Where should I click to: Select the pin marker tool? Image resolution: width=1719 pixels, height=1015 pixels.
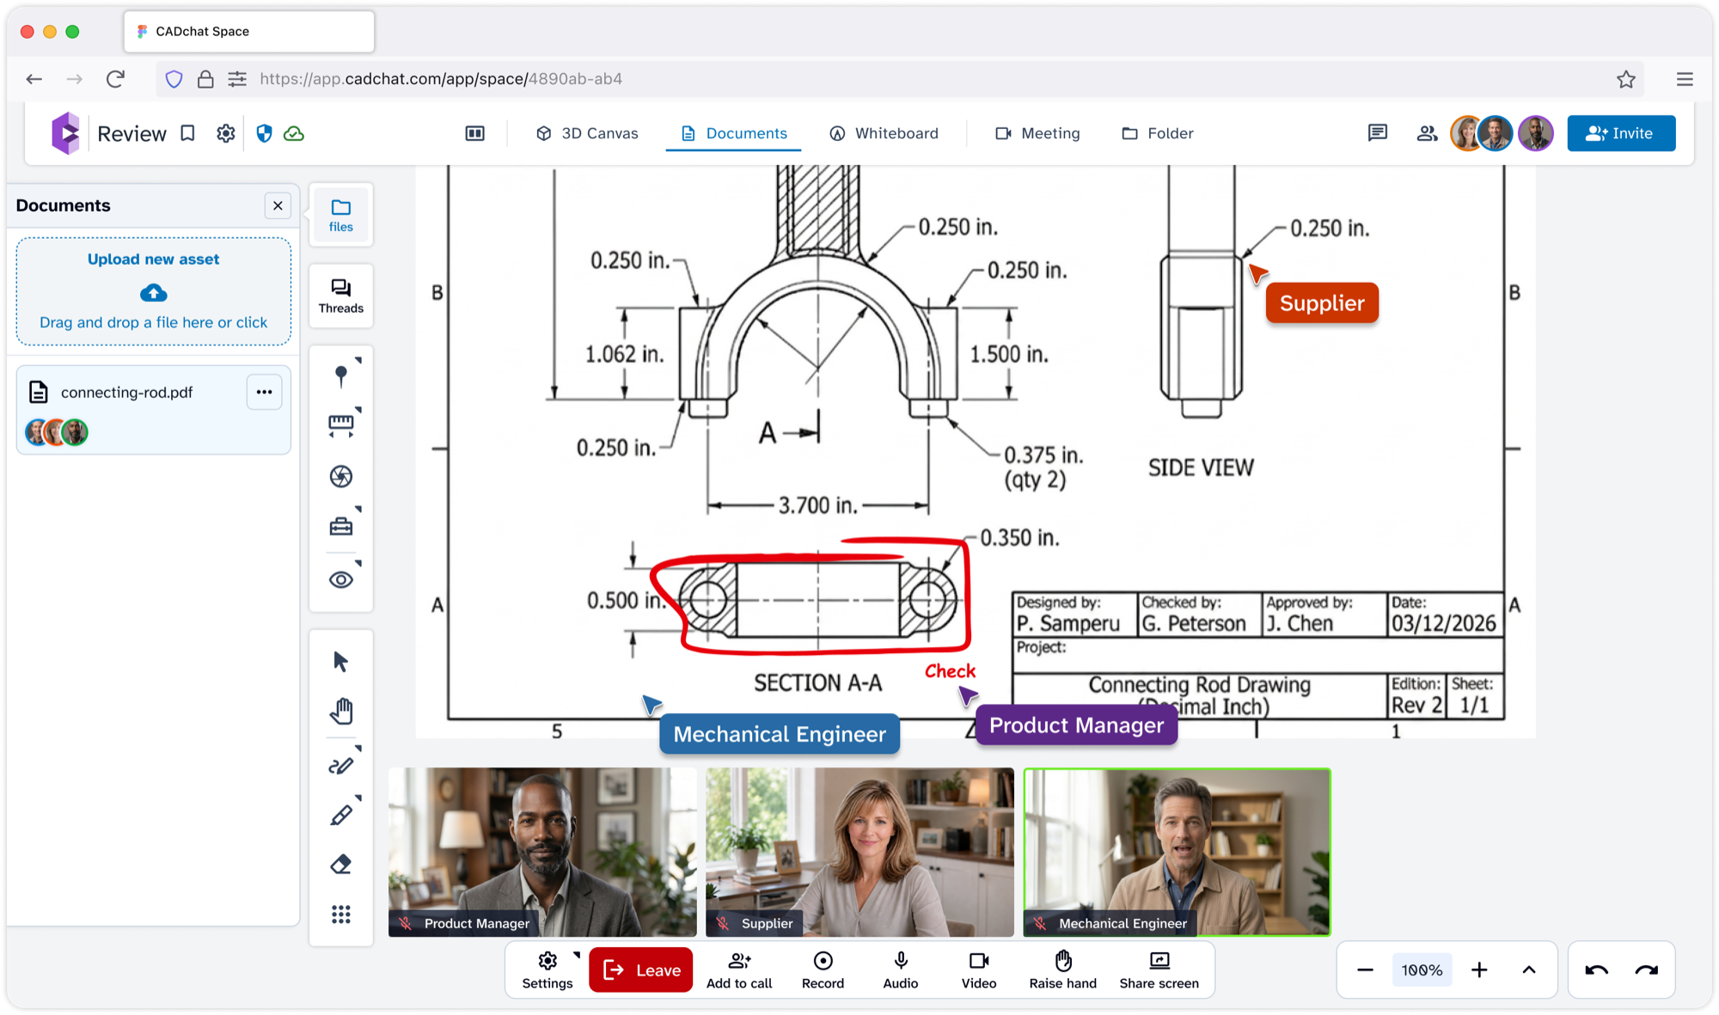pyautogui.click(x=341, y=376)
